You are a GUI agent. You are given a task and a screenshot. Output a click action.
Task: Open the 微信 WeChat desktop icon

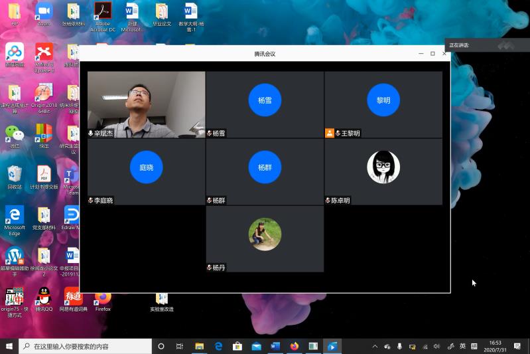15,133
